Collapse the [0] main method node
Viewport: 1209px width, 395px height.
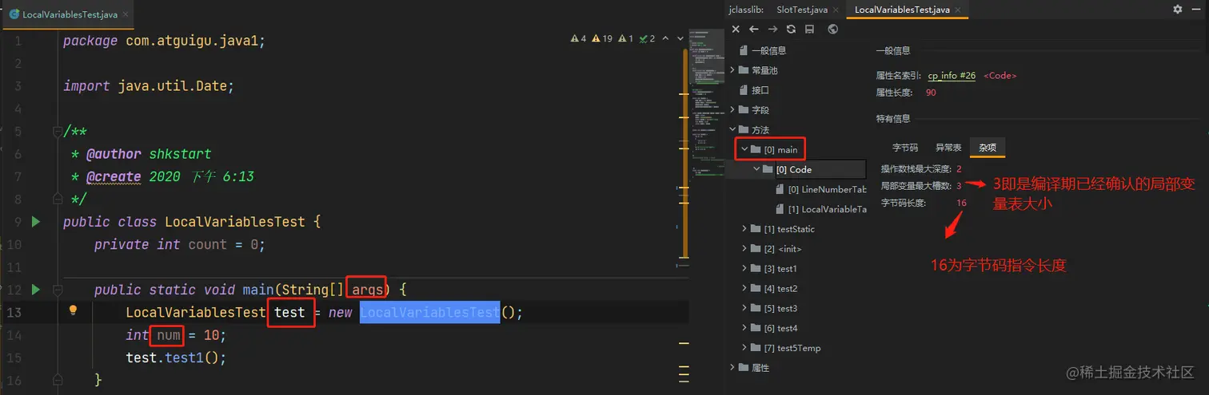(744, 149)
